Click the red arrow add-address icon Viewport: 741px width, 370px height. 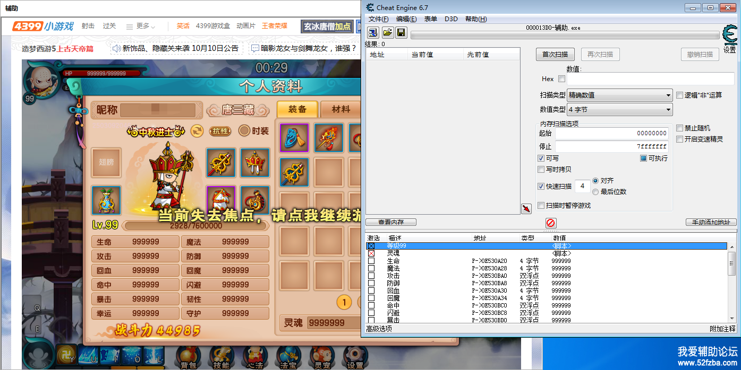point(526,208)
